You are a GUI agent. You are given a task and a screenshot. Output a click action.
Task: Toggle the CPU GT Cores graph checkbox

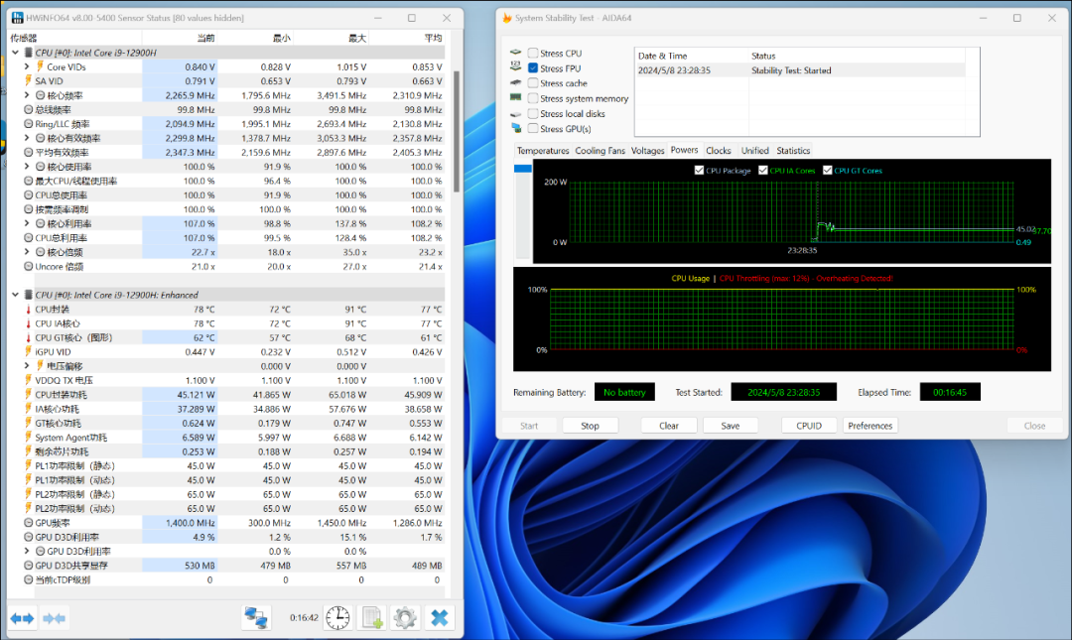click(827, 171)
